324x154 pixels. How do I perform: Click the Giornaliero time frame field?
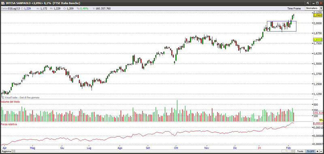click(x=312, y=8)
